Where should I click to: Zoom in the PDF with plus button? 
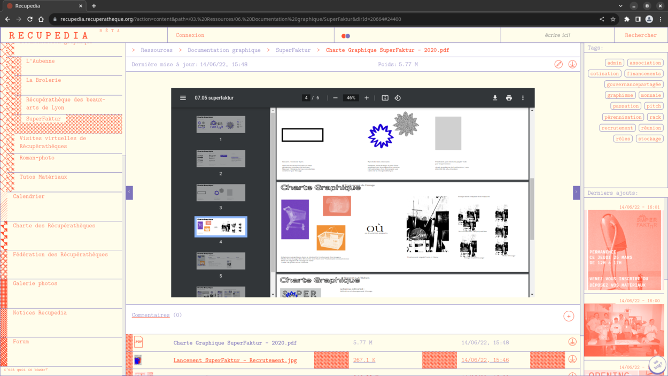pyautogui.click(x=367, y=98)
